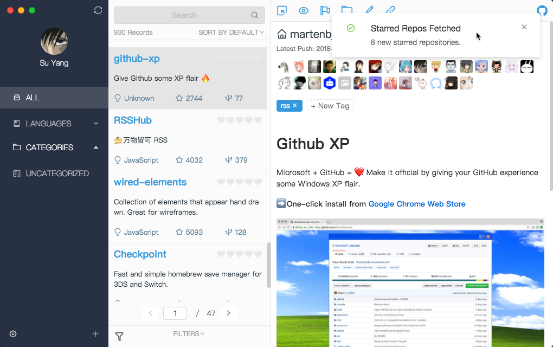The width and height of the screenshot is (553, 347).
Task: Click github-xp star count 2744
Action: (x=189, y=98)
